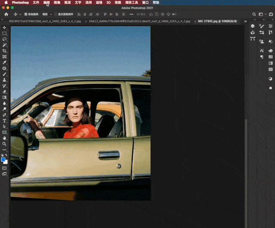Open the Character panel icon
The image size is (275, 228).
click(262, 51)
